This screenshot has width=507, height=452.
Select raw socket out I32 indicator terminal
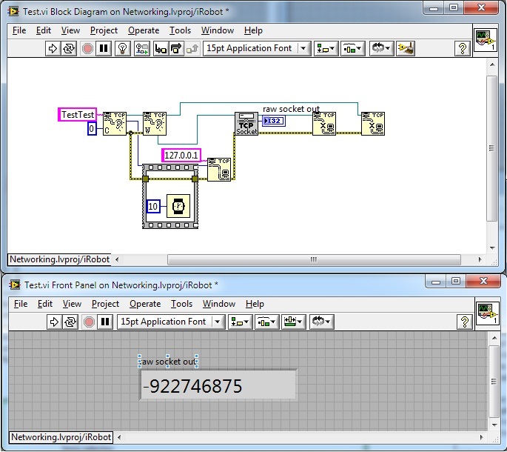[x=274, y=121]
